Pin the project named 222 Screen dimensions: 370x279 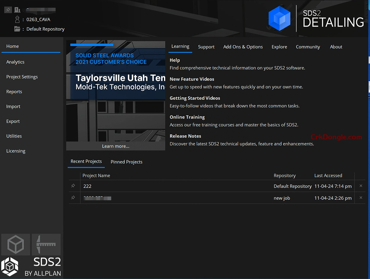click(74, 186)
